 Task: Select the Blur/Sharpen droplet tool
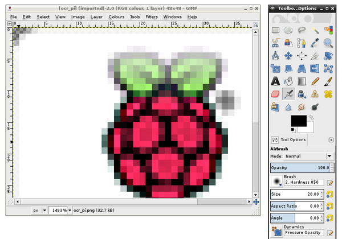(288, 107)
